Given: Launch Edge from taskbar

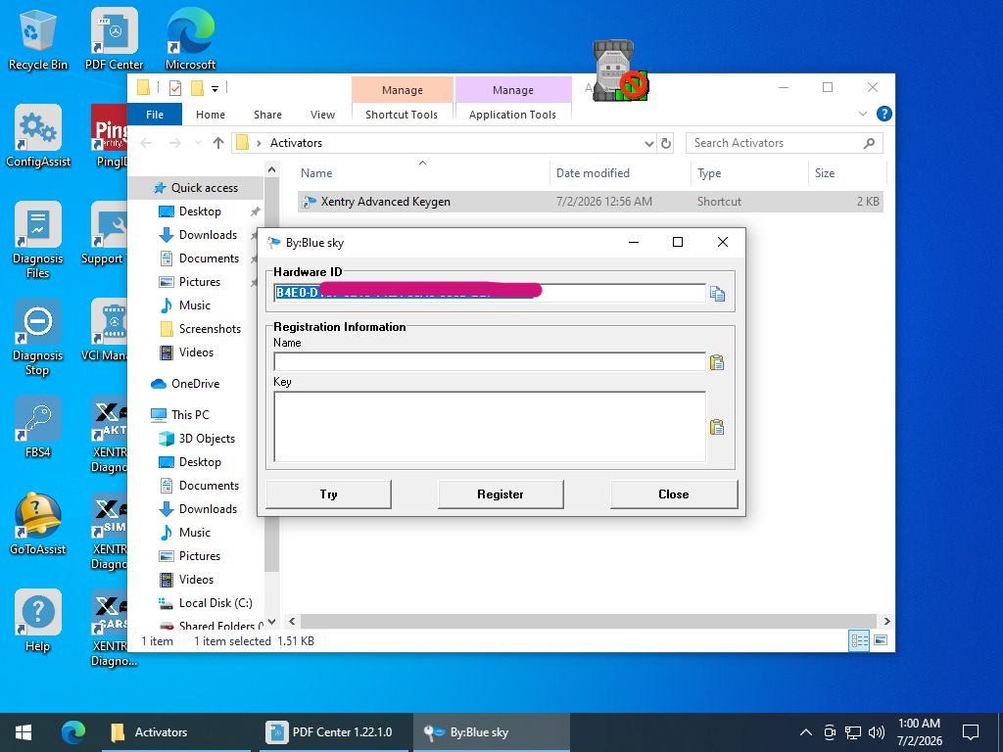Looking at the screenshot, I should pyautogui.click(x=72, y=732).
